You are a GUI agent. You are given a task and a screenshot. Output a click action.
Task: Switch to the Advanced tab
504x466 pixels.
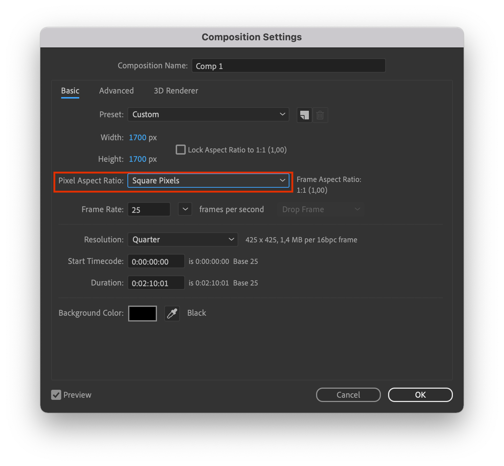tap(116, 91)
